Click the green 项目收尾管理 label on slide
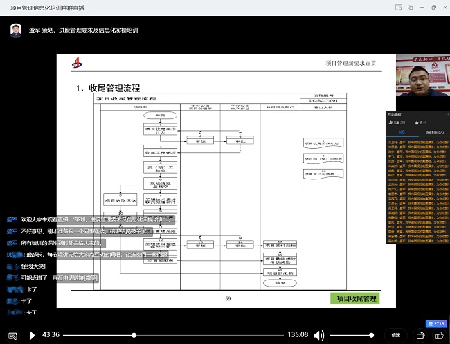Screen dimensions: 450x344 point(356,298)
